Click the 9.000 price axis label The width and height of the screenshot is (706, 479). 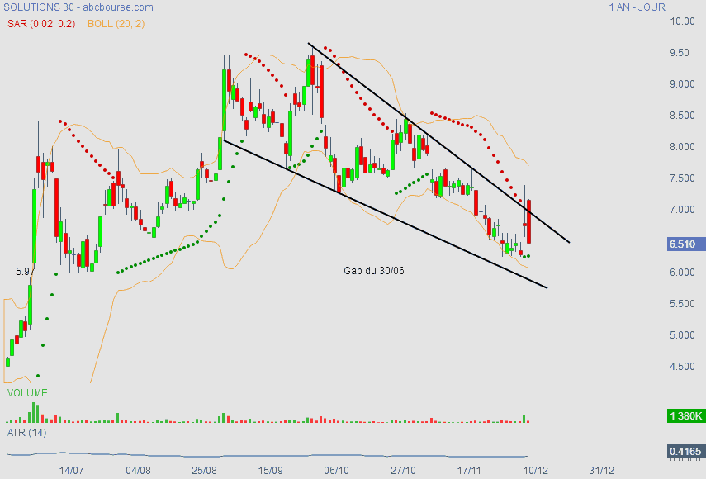pyautogui.click(x=682, y=84)
